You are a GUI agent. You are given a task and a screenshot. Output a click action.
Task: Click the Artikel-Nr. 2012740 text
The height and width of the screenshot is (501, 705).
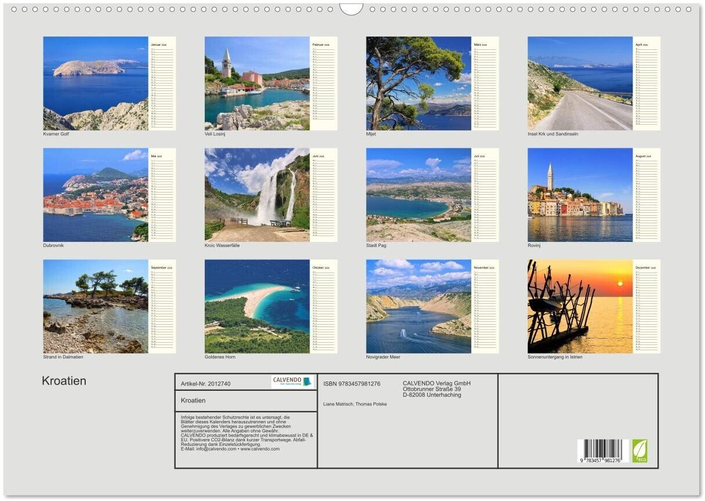pos(206,384)
